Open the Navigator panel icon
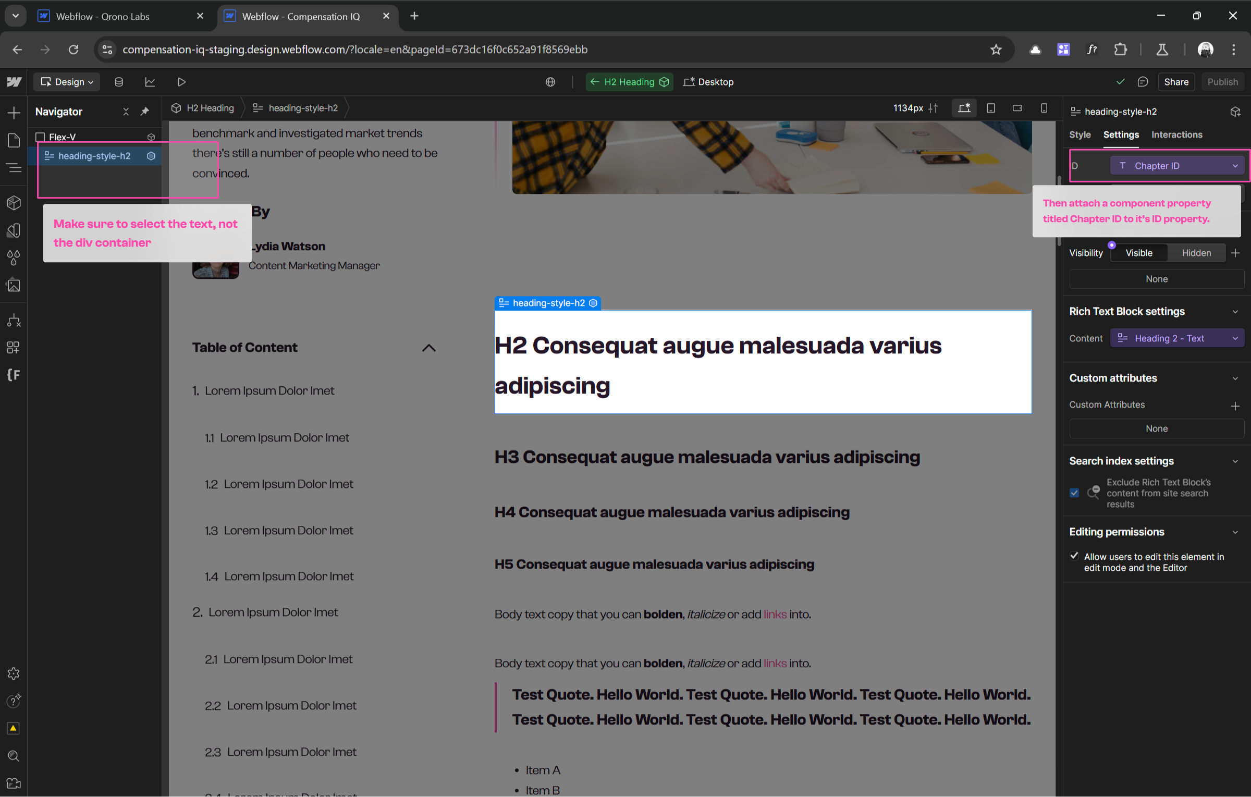 14,168
